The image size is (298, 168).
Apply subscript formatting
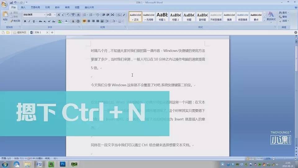point(45,21)
